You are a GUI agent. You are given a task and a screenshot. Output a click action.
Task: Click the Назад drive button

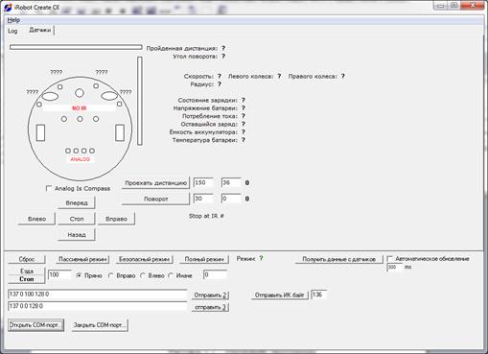77,235
